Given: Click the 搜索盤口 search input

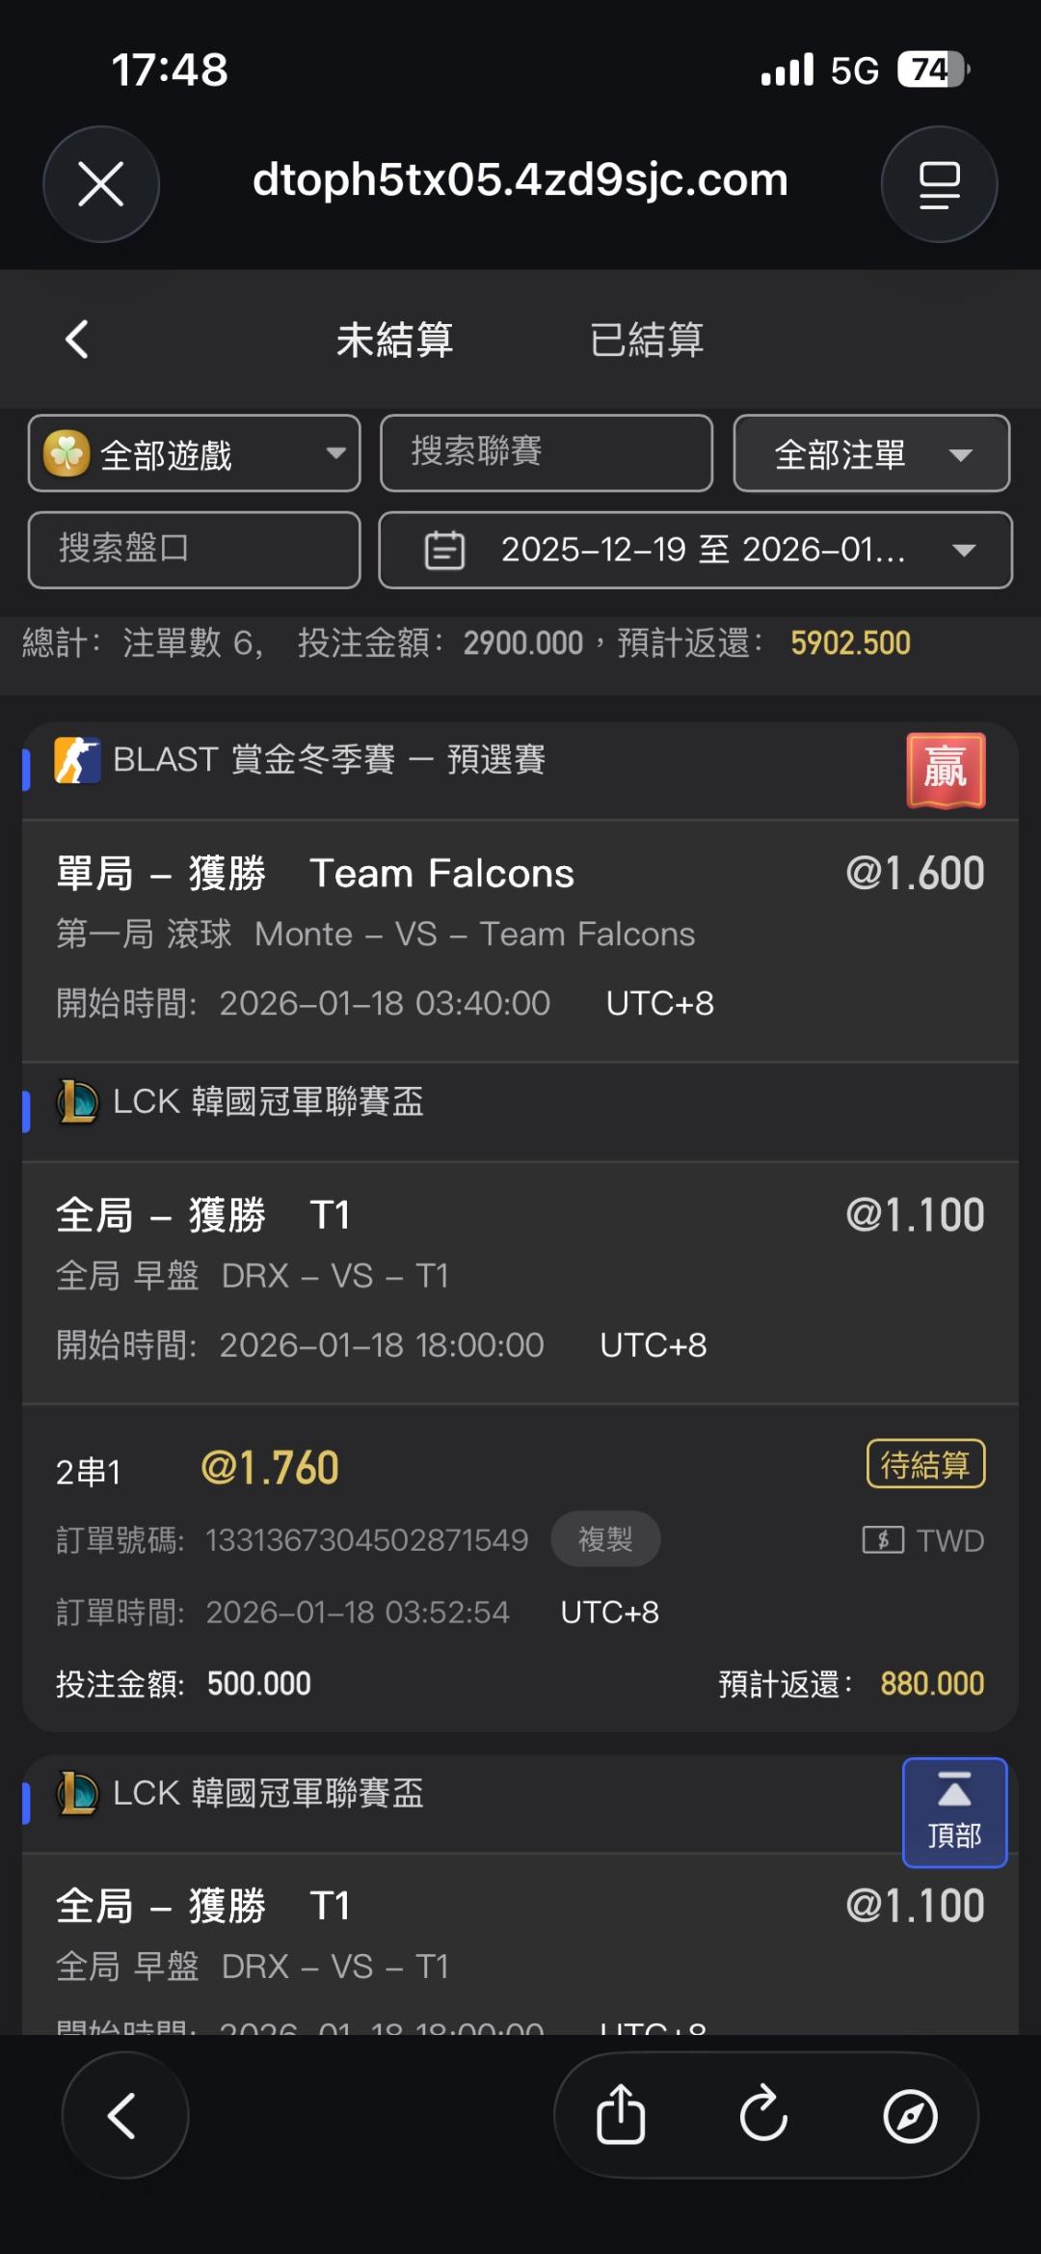Looking at the screenshot, I should 195,550.
